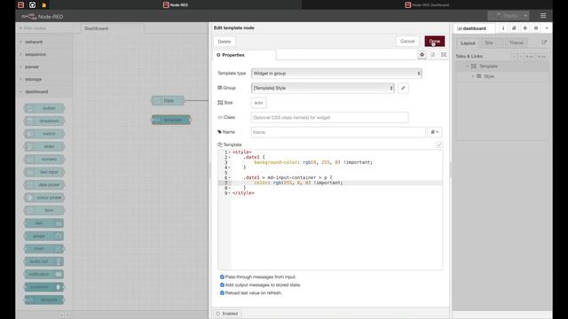Screen dimensions: 568x319
Task: Open the Group dropdown showing [Template] Style
Action: [322, 88]
